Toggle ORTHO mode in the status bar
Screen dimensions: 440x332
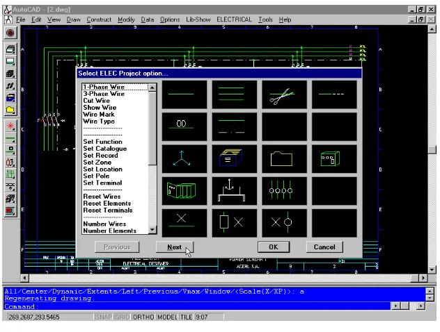[143, 317]
